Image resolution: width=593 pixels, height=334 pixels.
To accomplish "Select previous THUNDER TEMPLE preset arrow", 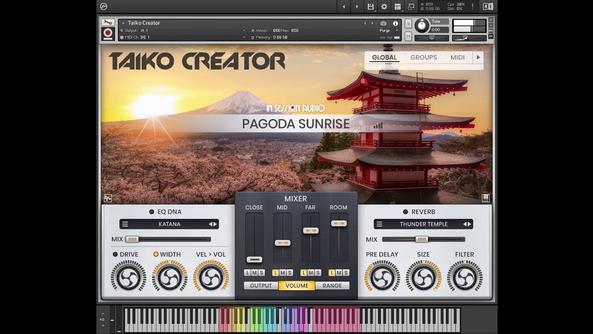I will pyautogui.click(x=465, y=224).
